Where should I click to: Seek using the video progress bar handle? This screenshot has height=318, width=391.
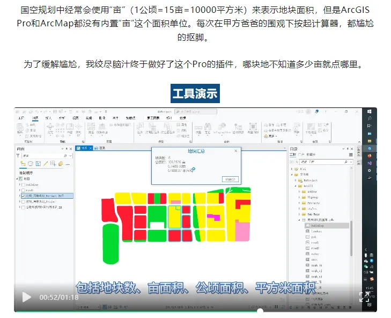coord(260,311)
